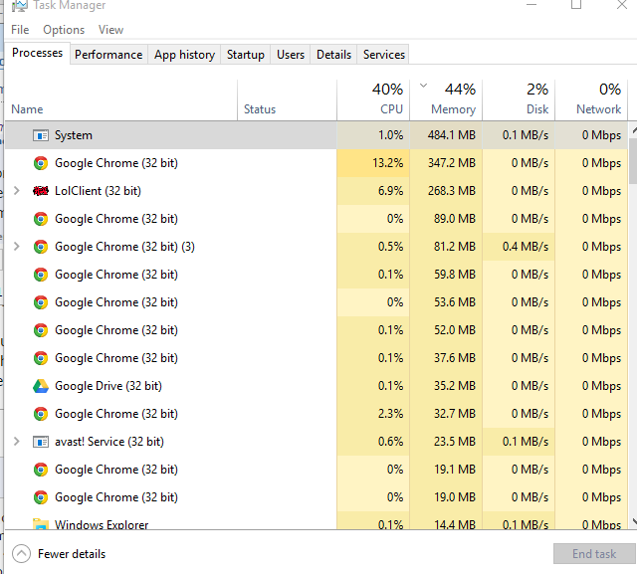The height and width of the screenshot is (574, 637).
Task: Collapse view with Fewer details
Action: (x=59, y=554)
